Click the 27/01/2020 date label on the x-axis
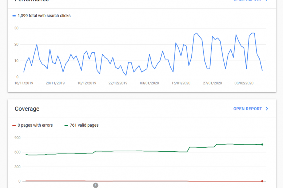The image size is (283, 188). click(x=212, y=83)
